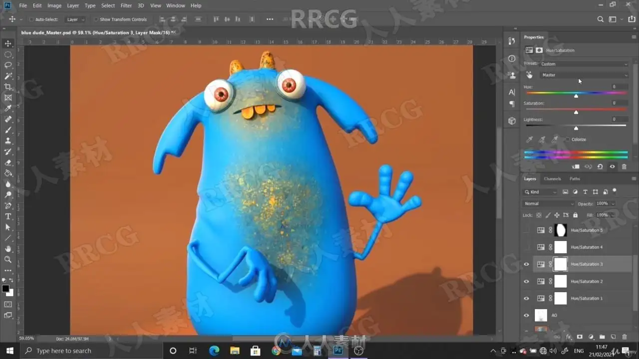639x359 pixels.
Task: Open the 3D panel icon in dock
Action: click(512, 121)
